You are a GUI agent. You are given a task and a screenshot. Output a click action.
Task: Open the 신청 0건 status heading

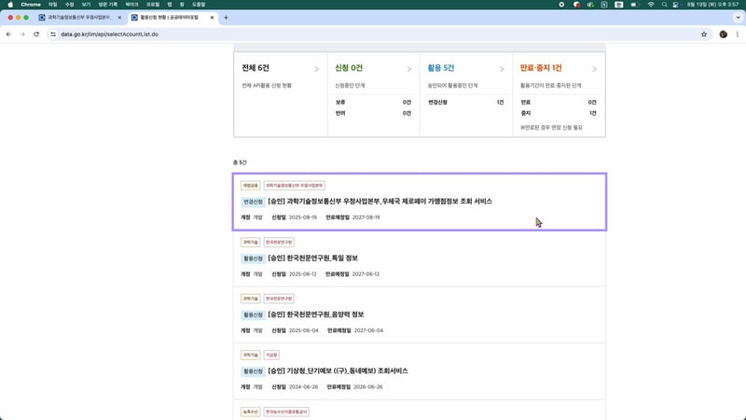pyautogui.click(x=349, y=68)
